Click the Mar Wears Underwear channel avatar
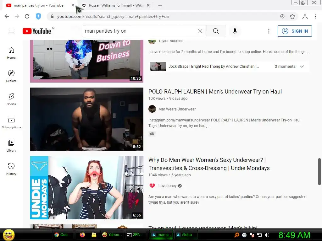322x241 pixels. (x=152, y=109)
